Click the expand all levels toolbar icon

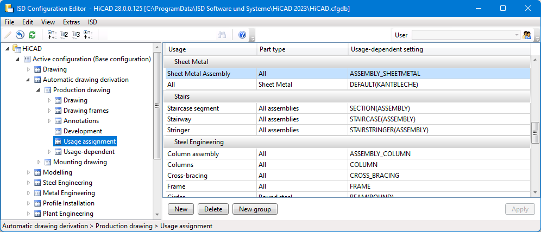(89, 35)
